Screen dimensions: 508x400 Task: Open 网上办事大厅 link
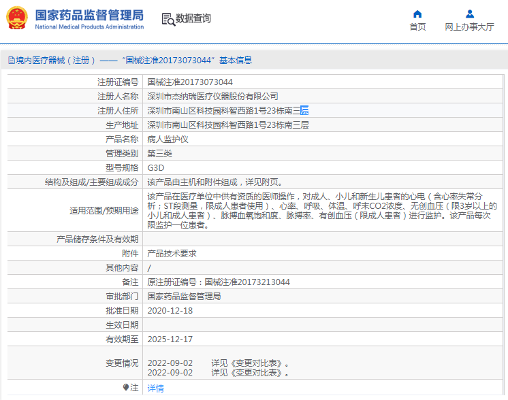469,27
